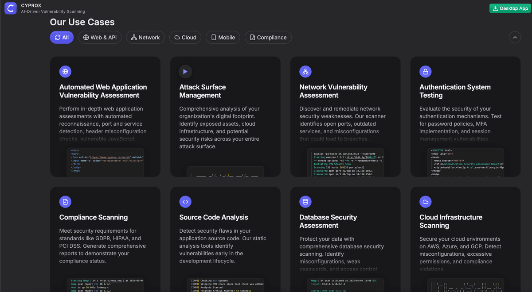Download the Desktop App
Screen dimensions: 532x292
point(510,8)
